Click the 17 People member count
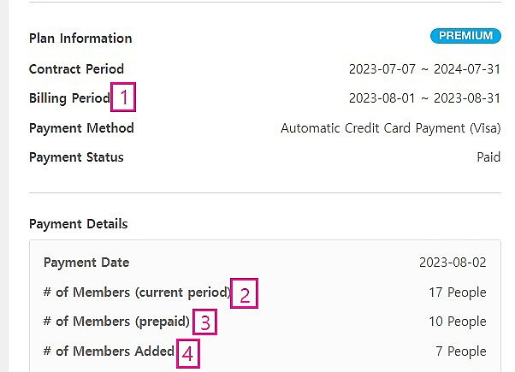The width and height of the screenshot is (515, 372). pos(458,292)
